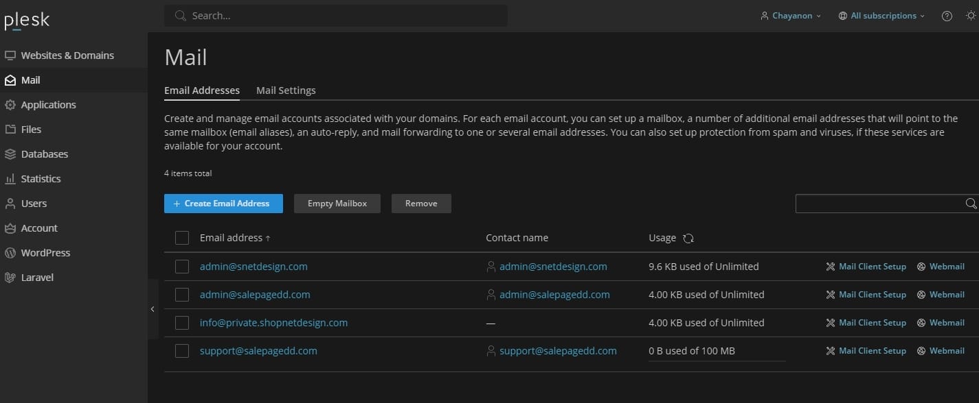Open help via question mark icon

point(947,16)
